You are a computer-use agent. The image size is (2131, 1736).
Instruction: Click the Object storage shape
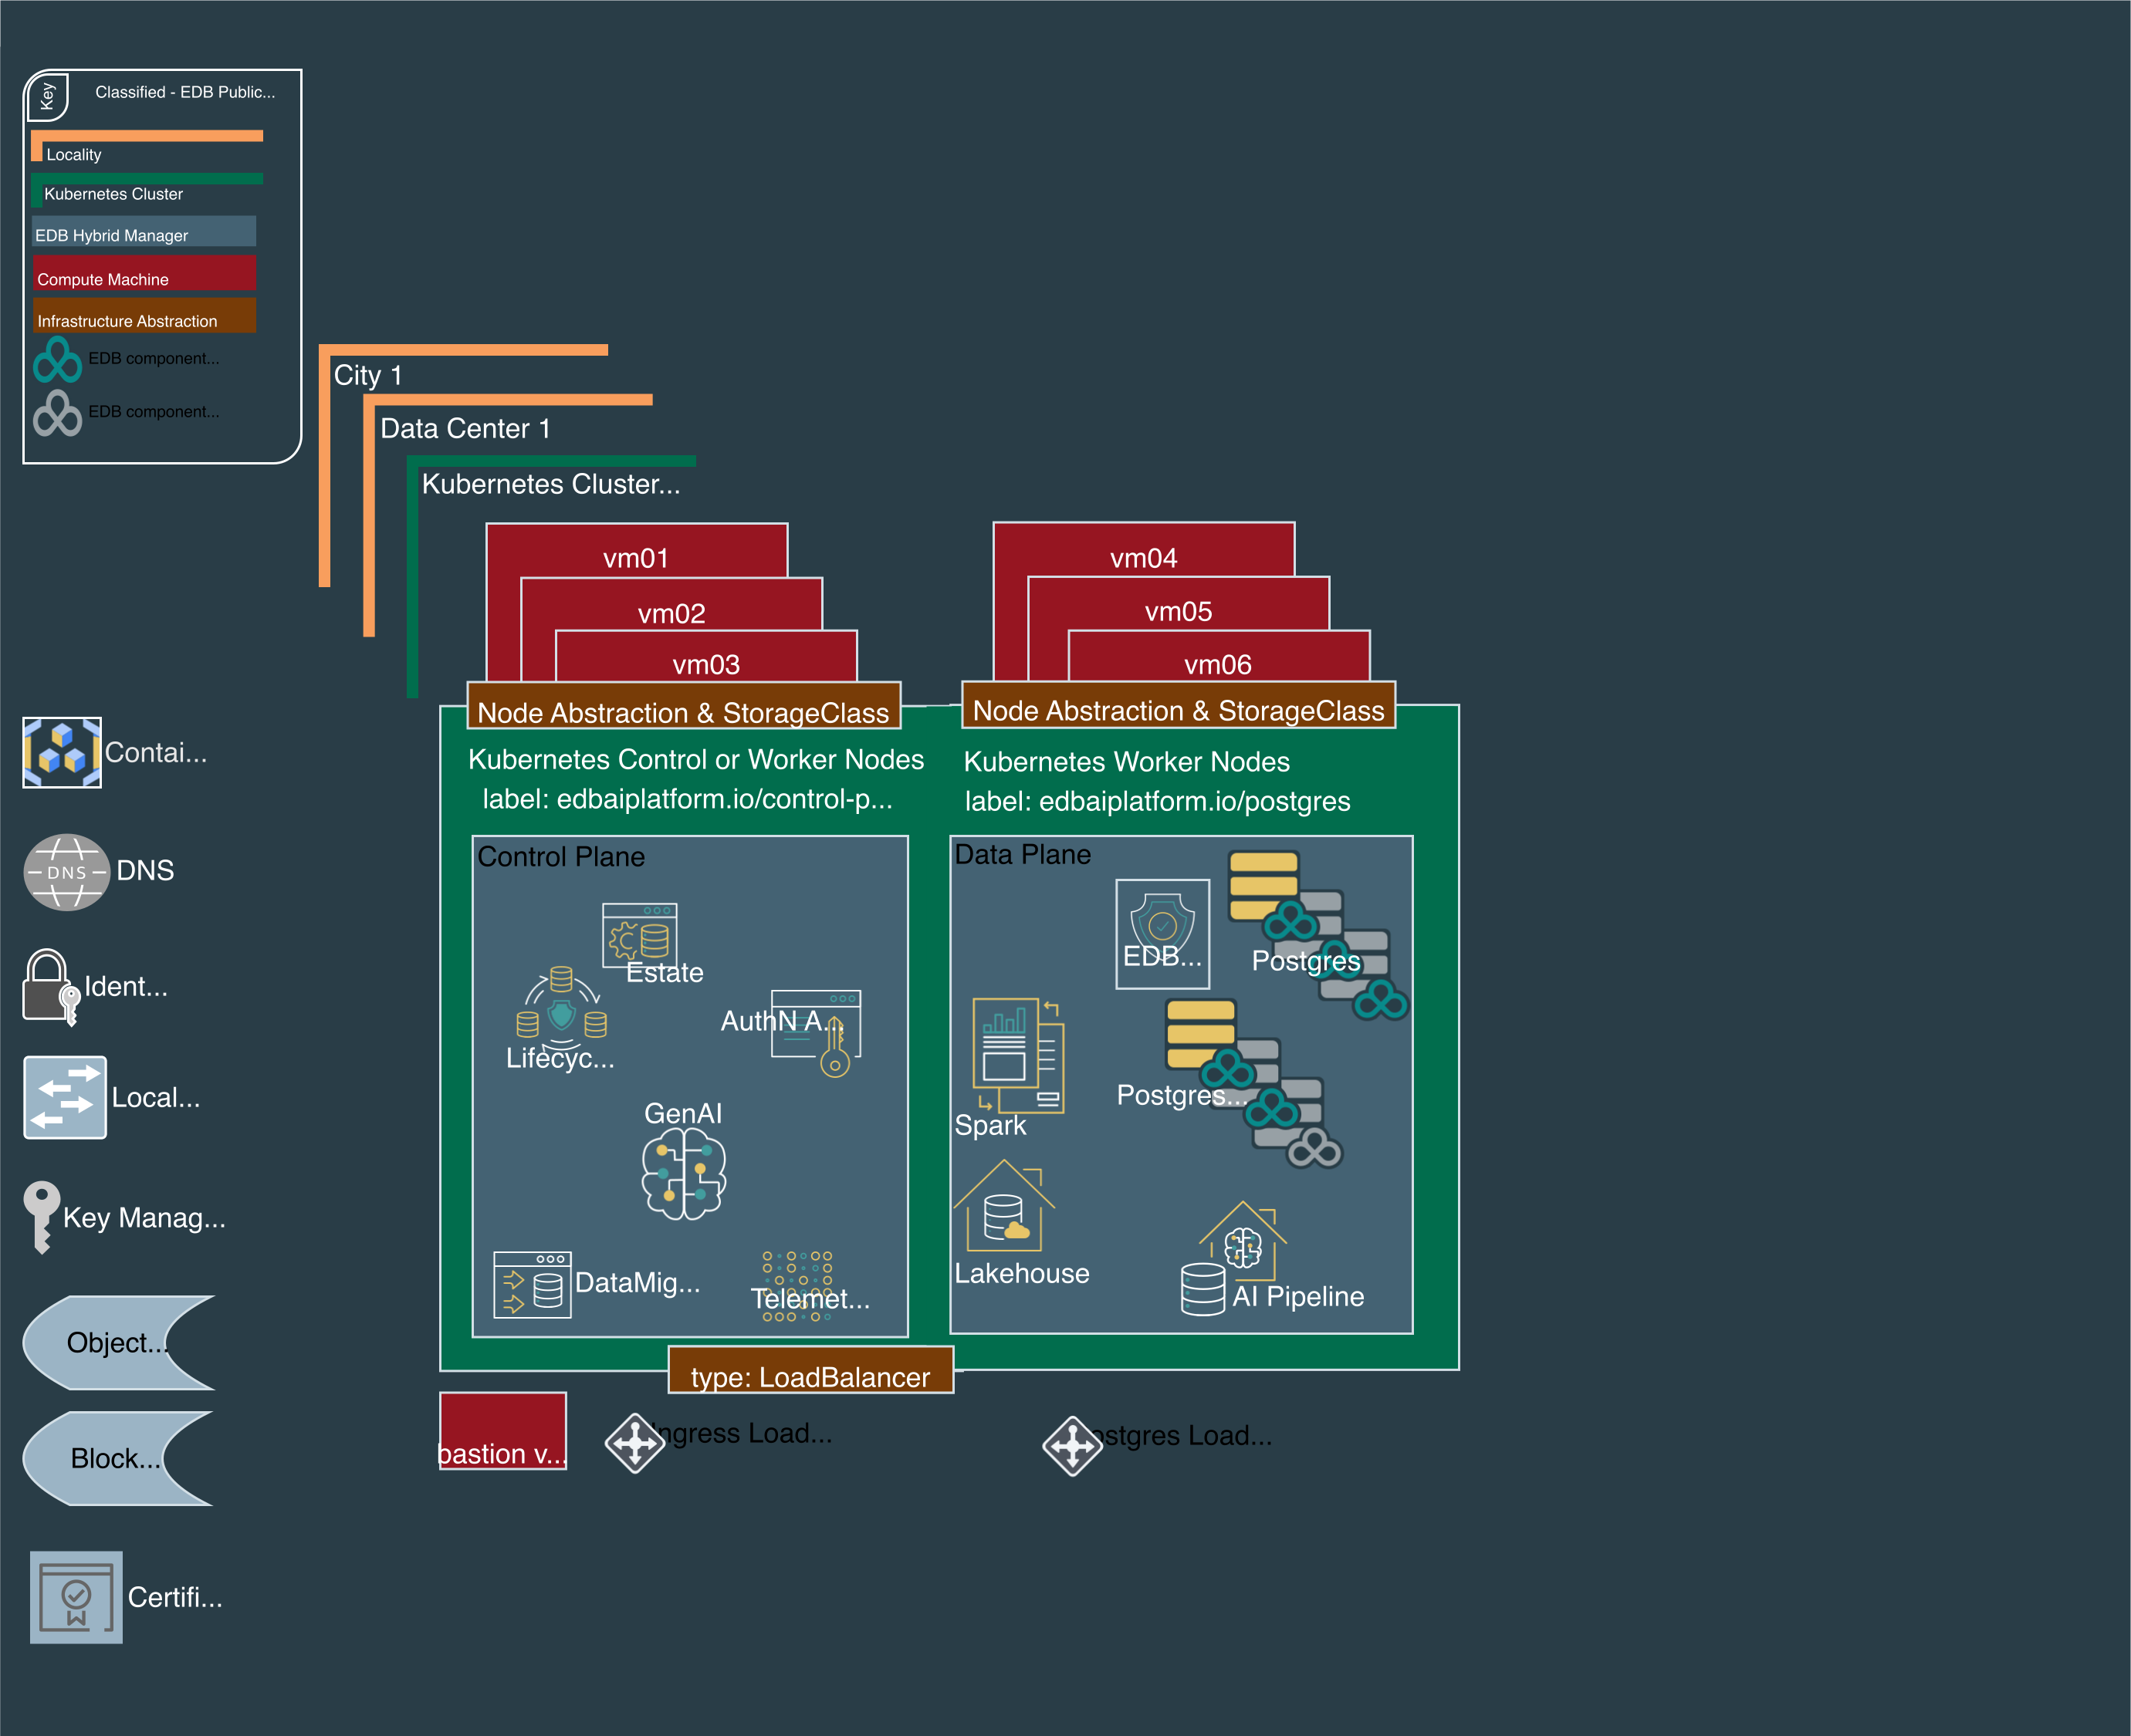pos(119,1342)
